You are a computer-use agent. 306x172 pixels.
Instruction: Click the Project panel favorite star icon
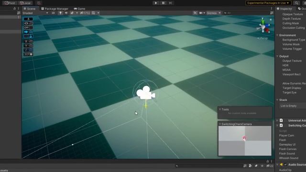pyautogui.click(x=262, y=166)
